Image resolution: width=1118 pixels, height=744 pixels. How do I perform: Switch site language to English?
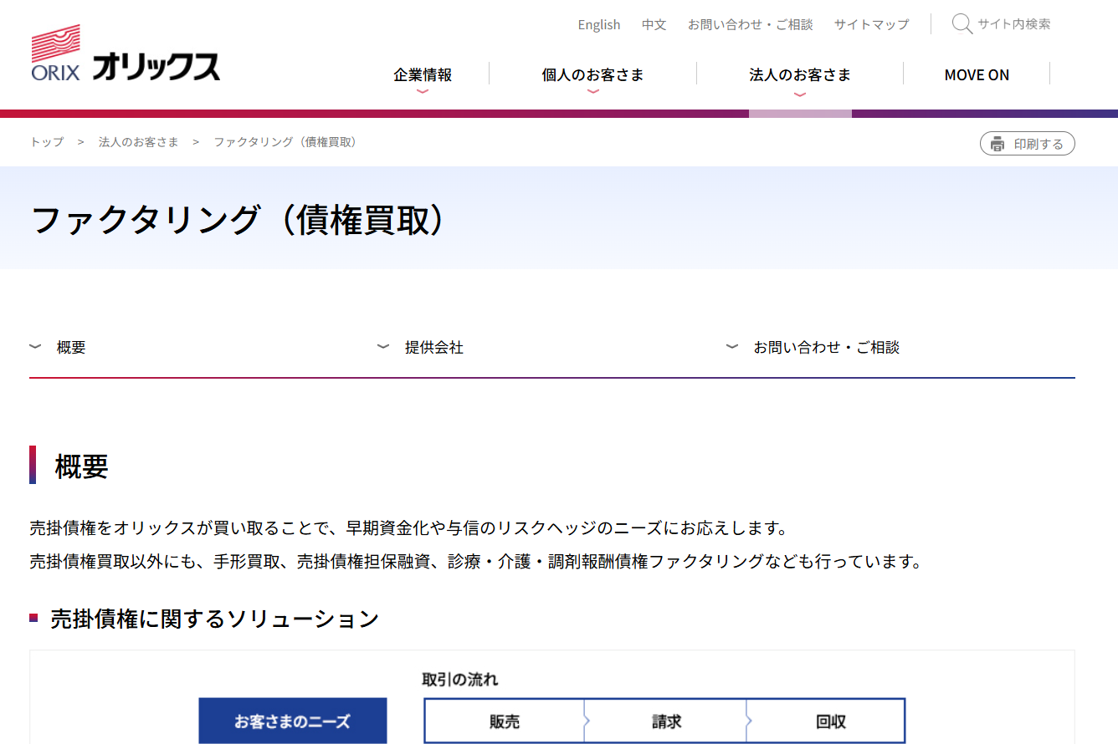[x=598, y=25]
